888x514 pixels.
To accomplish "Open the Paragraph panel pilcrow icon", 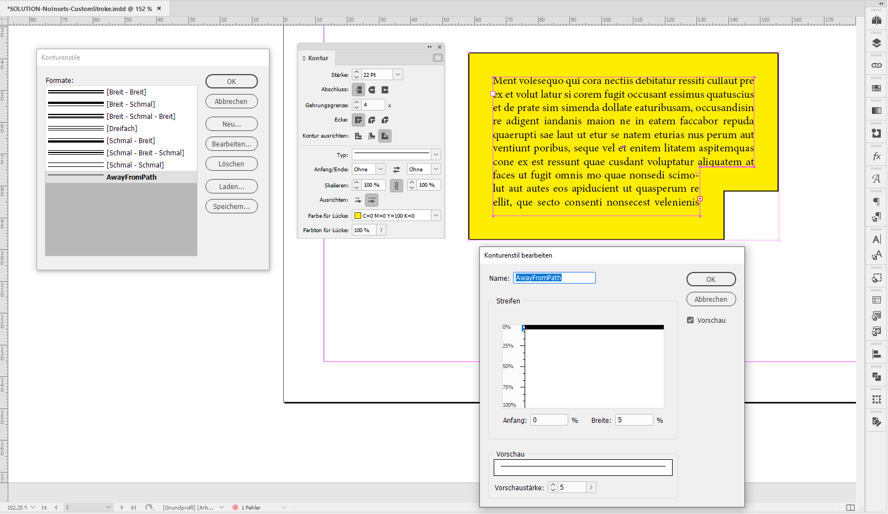I will pos(876,201).
